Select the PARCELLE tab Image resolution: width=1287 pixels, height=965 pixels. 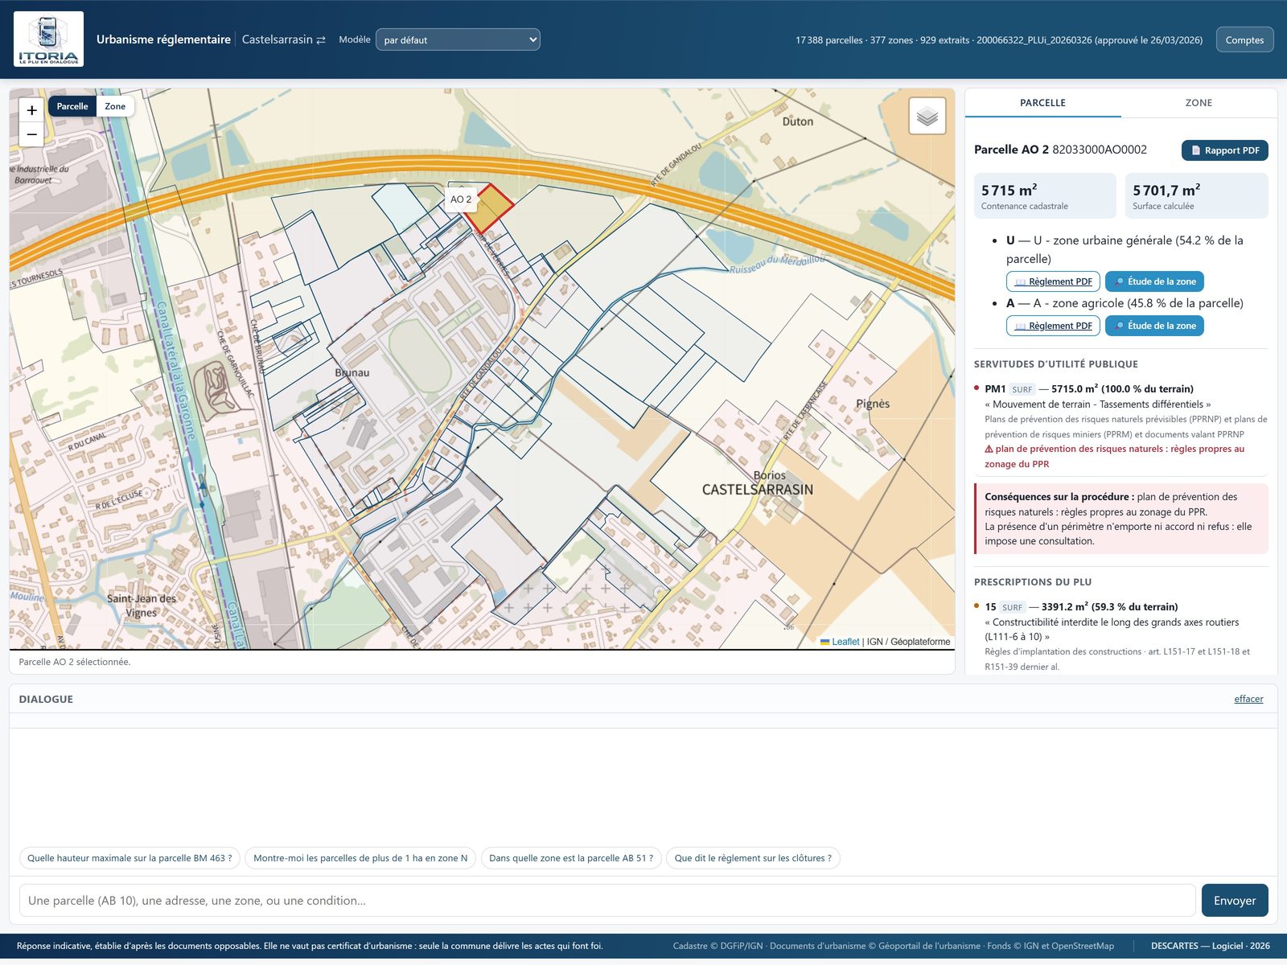[x=1042, y=103]
